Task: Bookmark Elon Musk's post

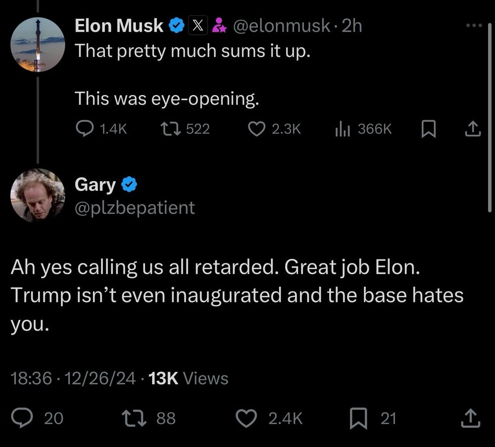Action: [x=428, y=129]
